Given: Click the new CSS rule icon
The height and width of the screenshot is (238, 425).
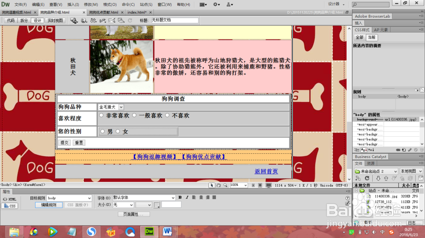Looking at the screenshot, I should tap(404, 150).
